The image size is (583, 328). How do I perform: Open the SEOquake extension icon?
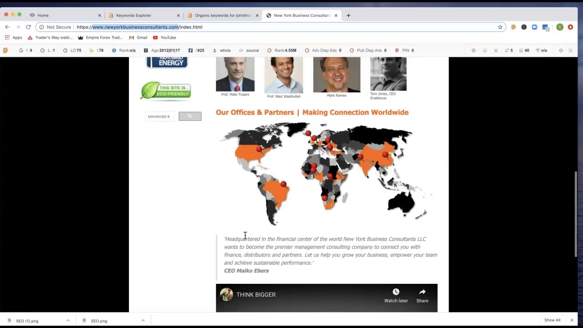pos(513,27)
